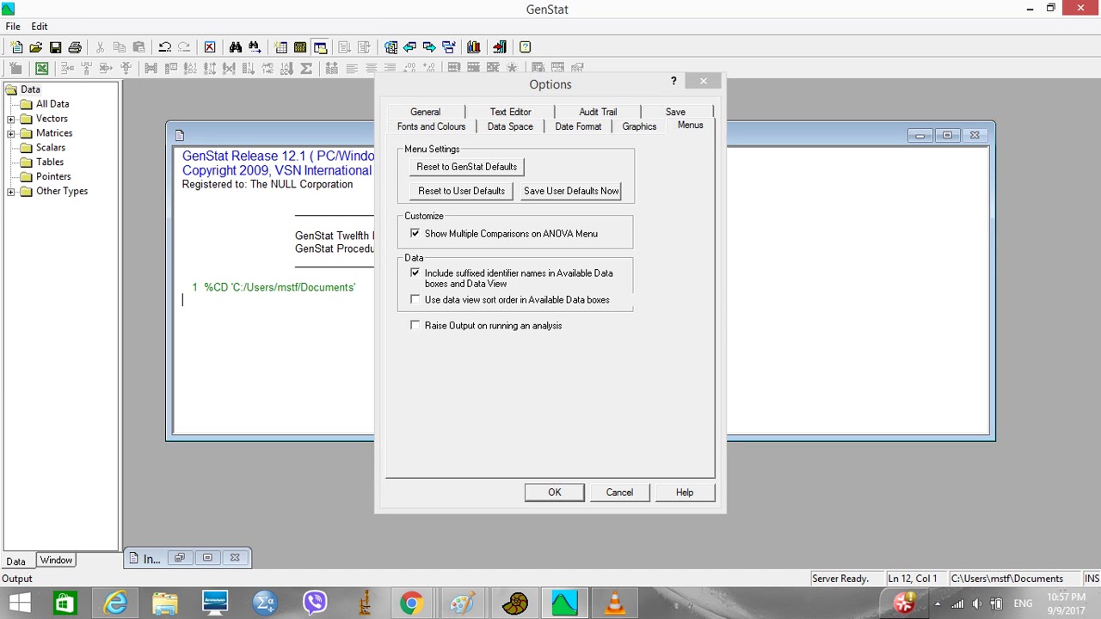
Task: Toggle Show Multiple Comparisons on ANOVA Menu
Action: (415, 234)
